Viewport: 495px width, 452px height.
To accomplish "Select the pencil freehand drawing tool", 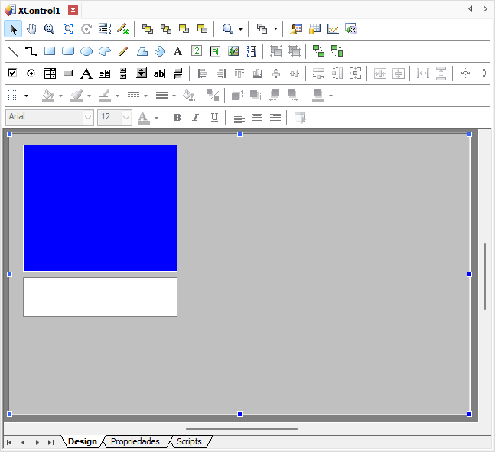I will pos(123,51).
